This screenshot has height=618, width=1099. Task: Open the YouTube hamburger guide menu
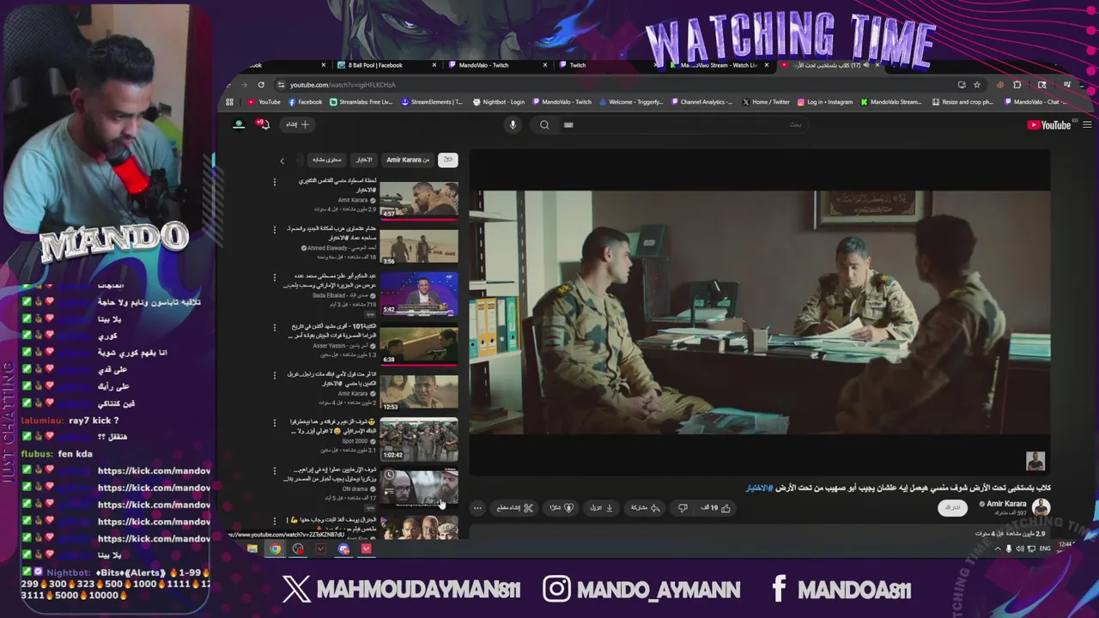click(x=1087, y=125)
